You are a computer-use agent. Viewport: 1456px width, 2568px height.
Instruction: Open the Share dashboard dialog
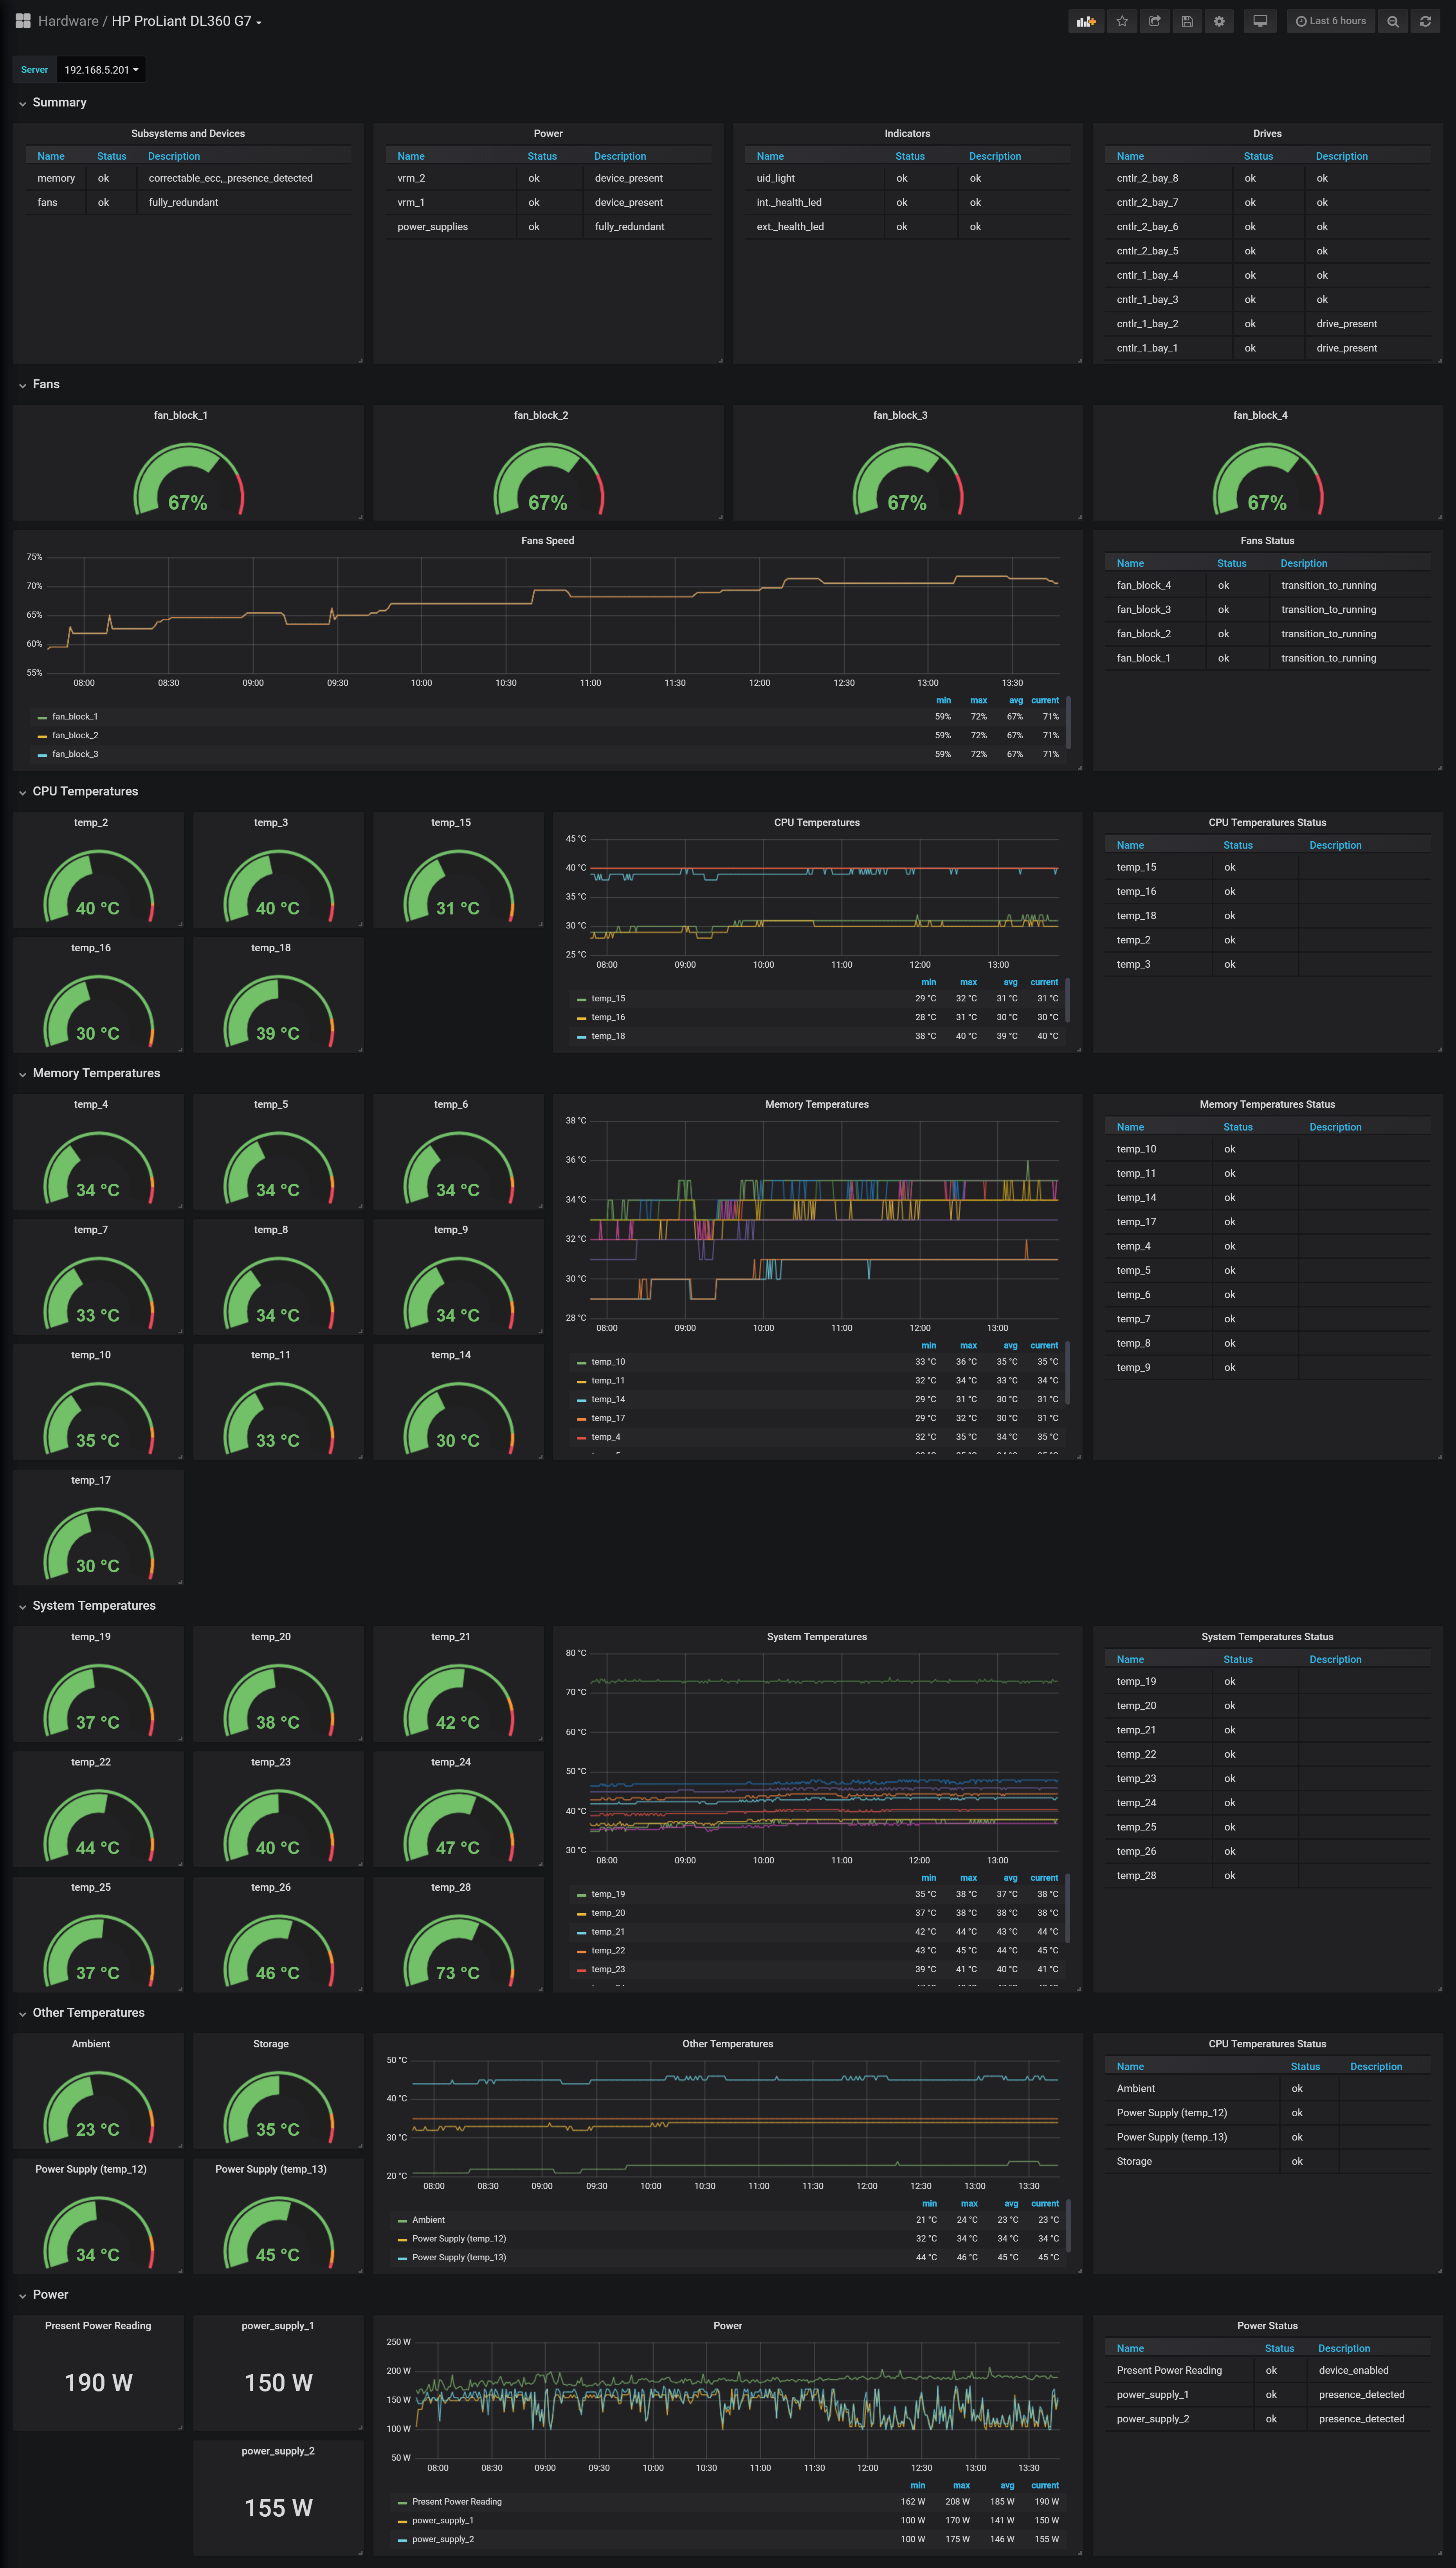point(1155,21)
